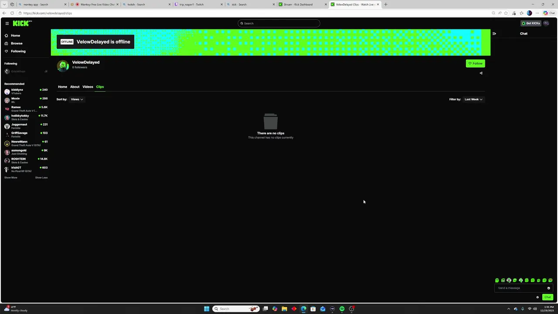This screenshot has width=558, height=314.
Task: Open kiddlynx recommended channel
Action: tap(26, 91)
